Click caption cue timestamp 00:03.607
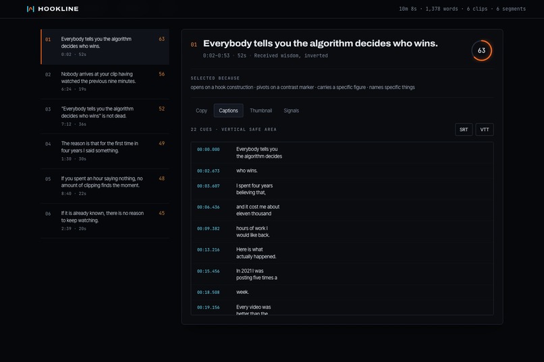544x362 pixels. (x=208, y=186)
